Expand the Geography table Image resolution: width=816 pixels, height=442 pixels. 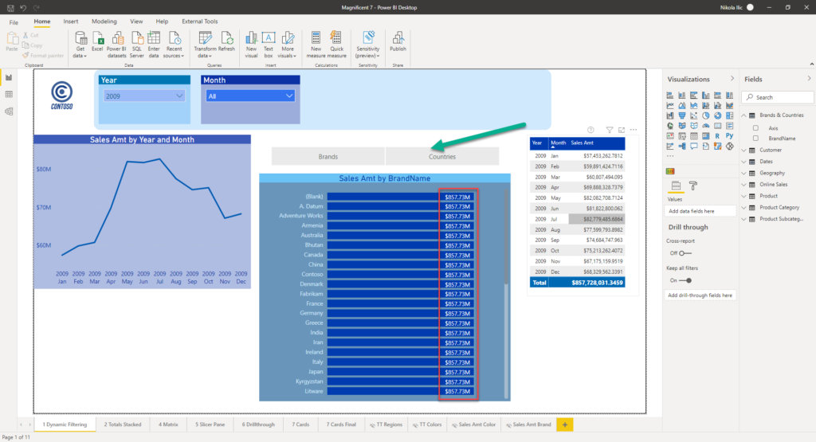point(744,173)
